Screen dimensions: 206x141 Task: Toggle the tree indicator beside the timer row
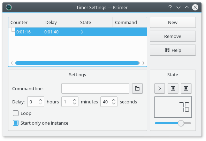click(x=13, y=30)
